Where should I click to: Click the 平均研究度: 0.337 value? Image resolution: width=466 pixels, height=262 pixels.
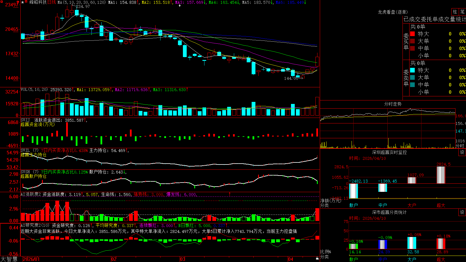point(115,225)
